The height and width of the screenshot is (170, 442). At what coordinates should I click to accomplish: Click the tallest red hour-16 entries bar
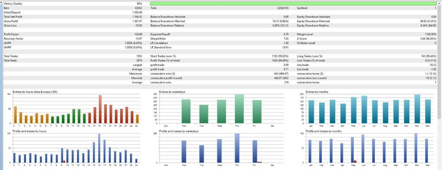tap(100, 109)
